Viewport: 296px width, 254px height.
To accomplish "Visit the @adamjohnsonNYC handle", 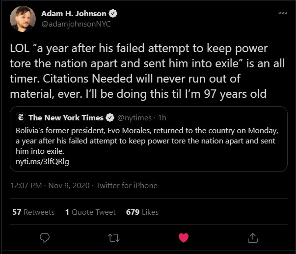I will pyautogui.click(x=76, y=24).
